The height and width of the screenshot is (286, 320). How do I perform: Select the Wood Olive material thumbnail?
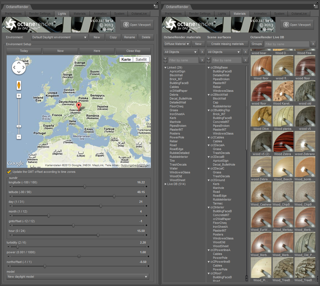[x=261, y=116]
